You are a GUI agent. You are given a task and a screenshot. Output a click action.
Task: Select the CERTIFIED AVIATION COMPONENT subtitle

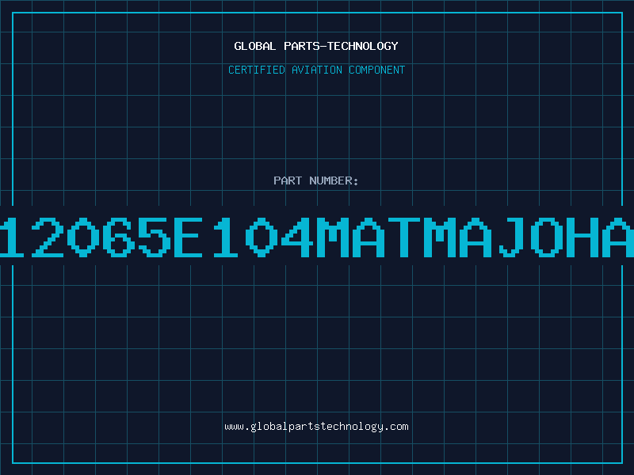pos(316,70)
